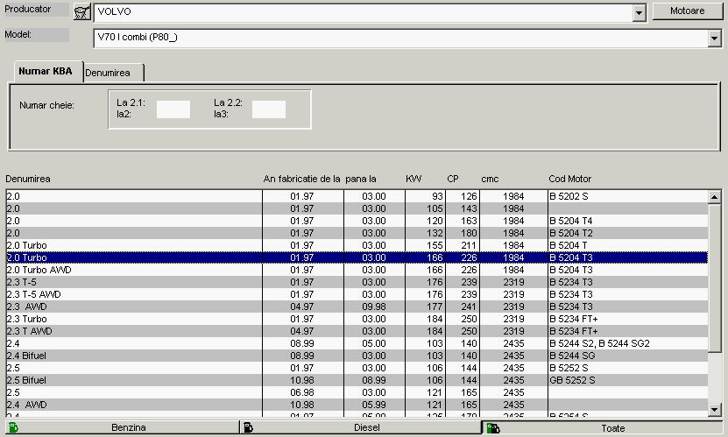This screenshot has height=437, width=728.
Task: Select the 2.4 AWD row
Action: (357, 405)
